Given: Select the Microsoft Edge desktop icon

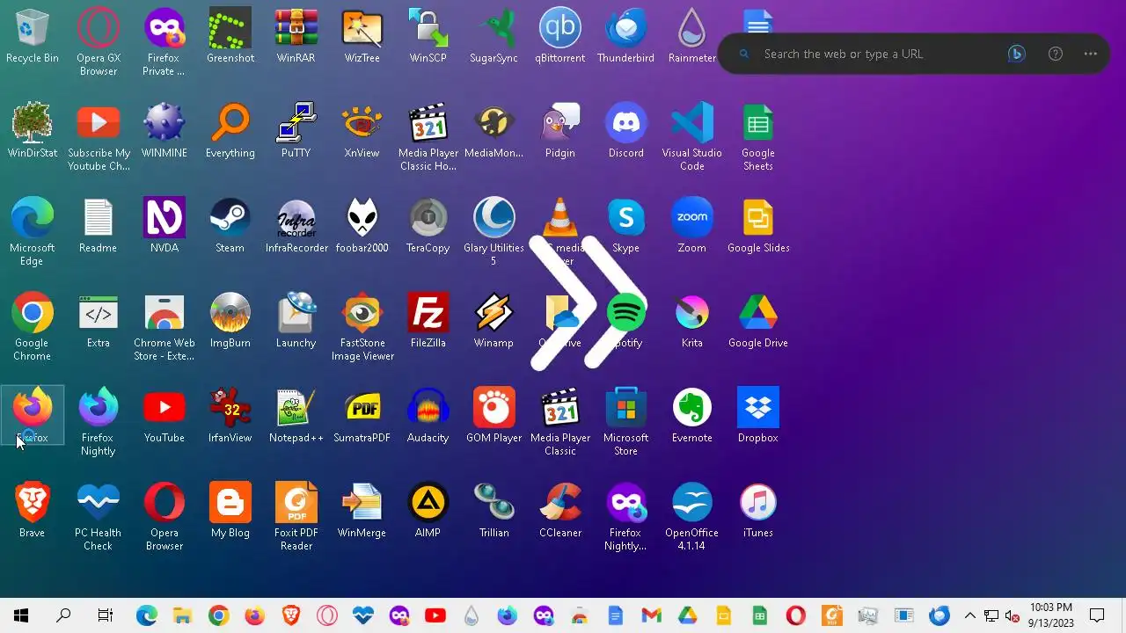Looking at the screenshot, I should click(32, 232).
